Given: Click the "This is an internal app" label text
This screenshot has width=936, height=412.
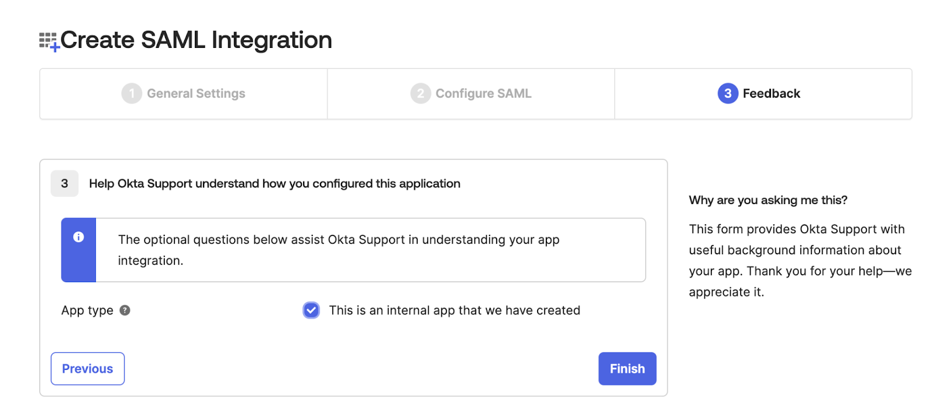Looking at the screenshot, I should coord(454,310).
